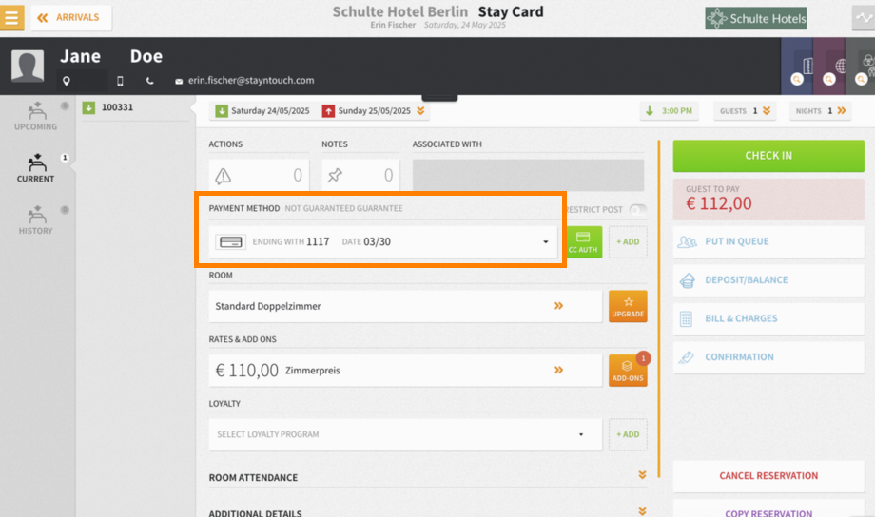Image resolution: width=875 pixels, height=517 pixels.
Task: Click the email envelope icon
Action: coord(179,82)
